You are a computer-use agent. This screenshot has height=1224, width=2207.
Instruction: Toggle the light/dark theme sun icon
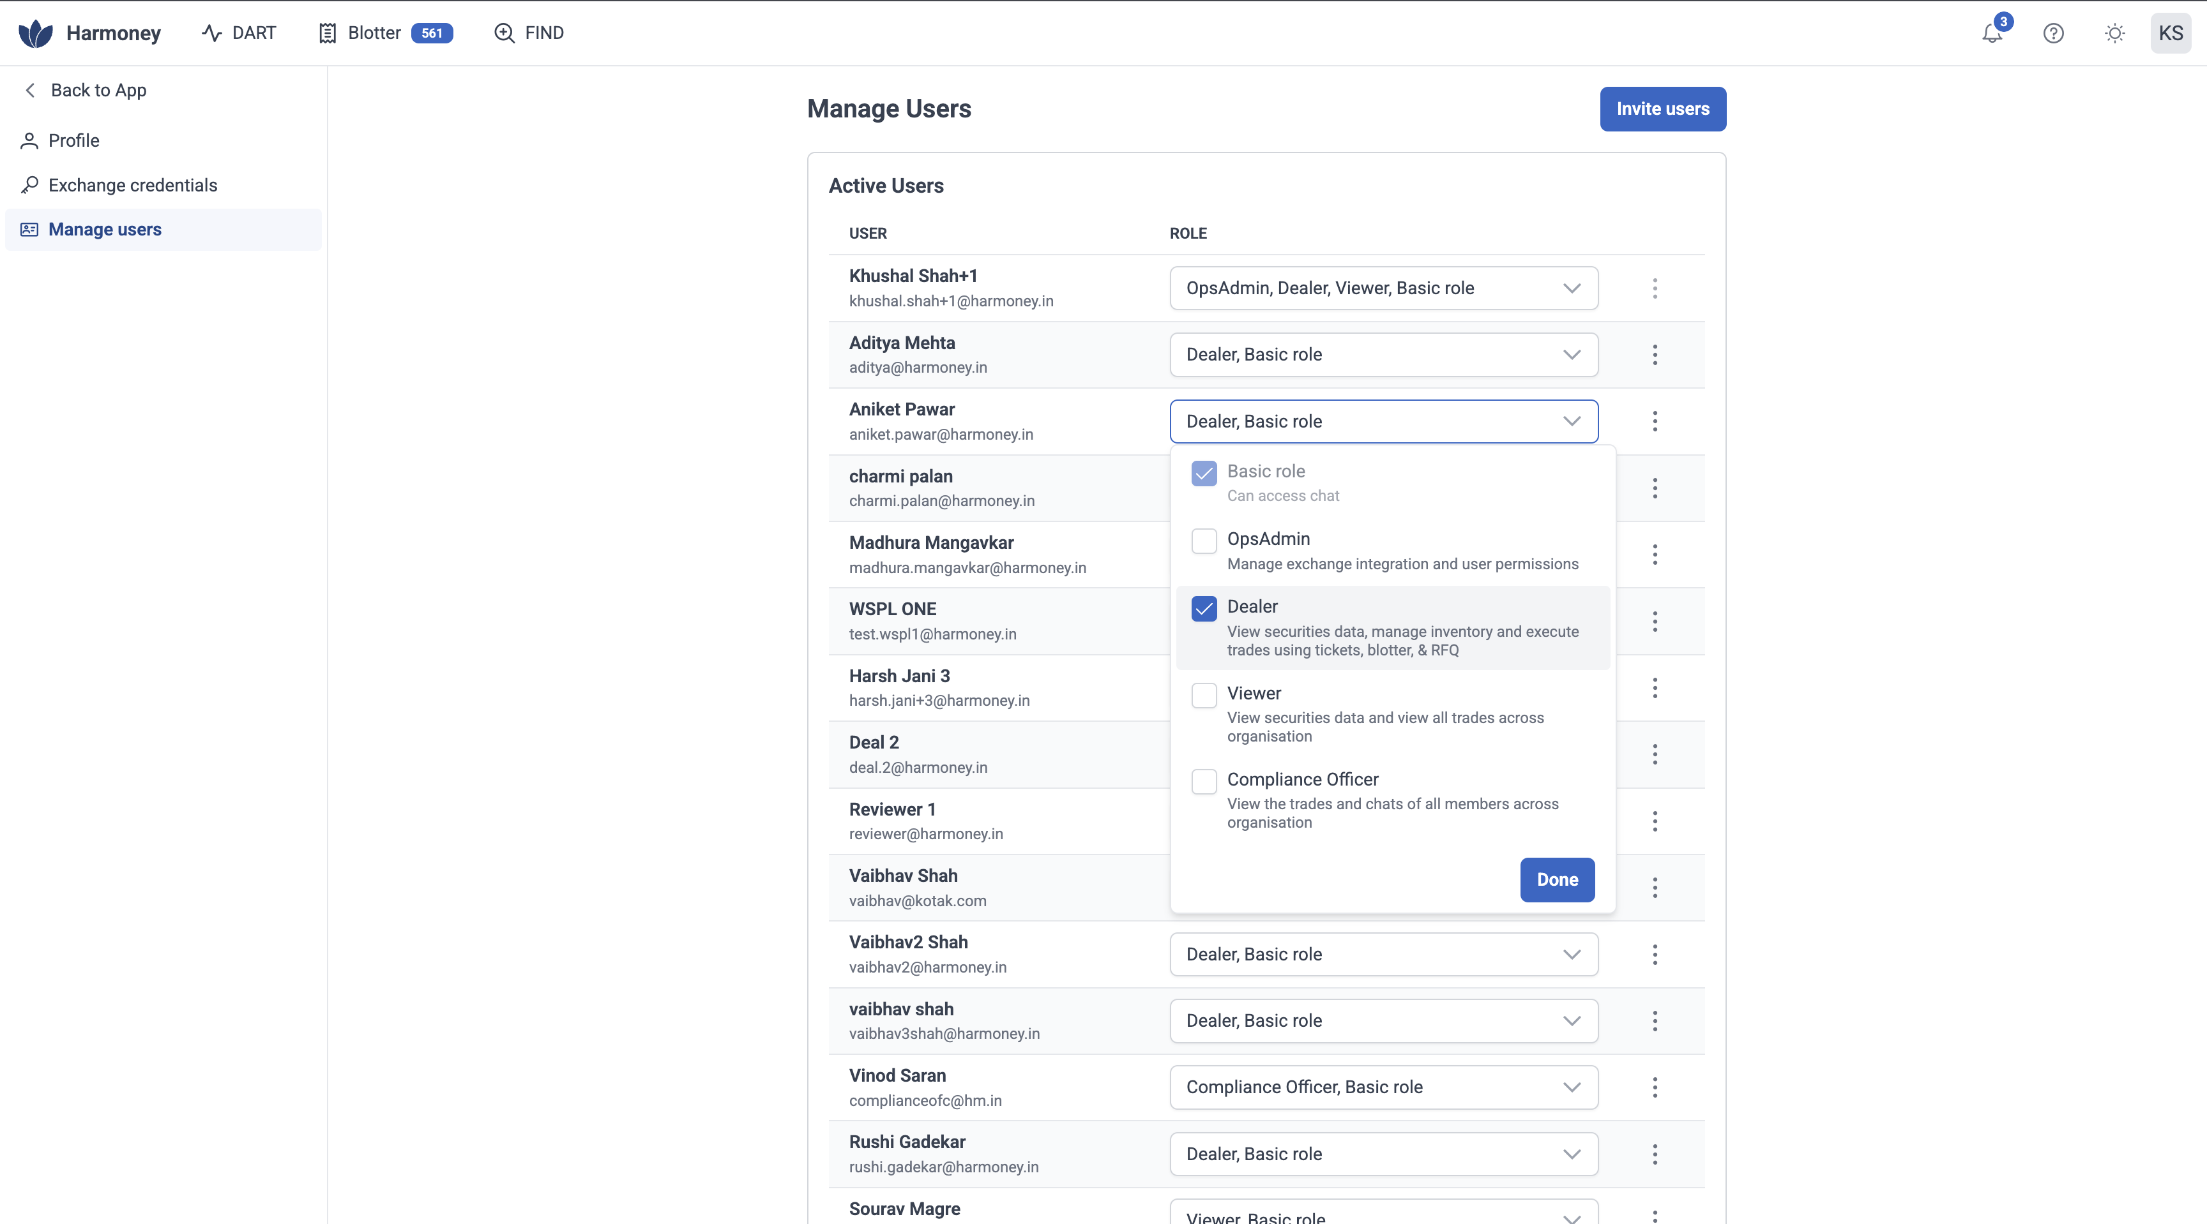coord(2114,33)
